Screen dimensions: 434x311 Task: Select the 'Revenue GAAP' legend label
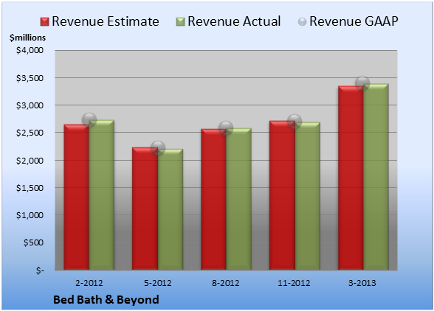click(x=354, y=21)
